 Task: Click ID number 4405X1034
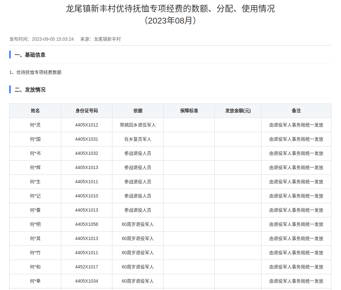pyautogui.click(x=87, y=281)
